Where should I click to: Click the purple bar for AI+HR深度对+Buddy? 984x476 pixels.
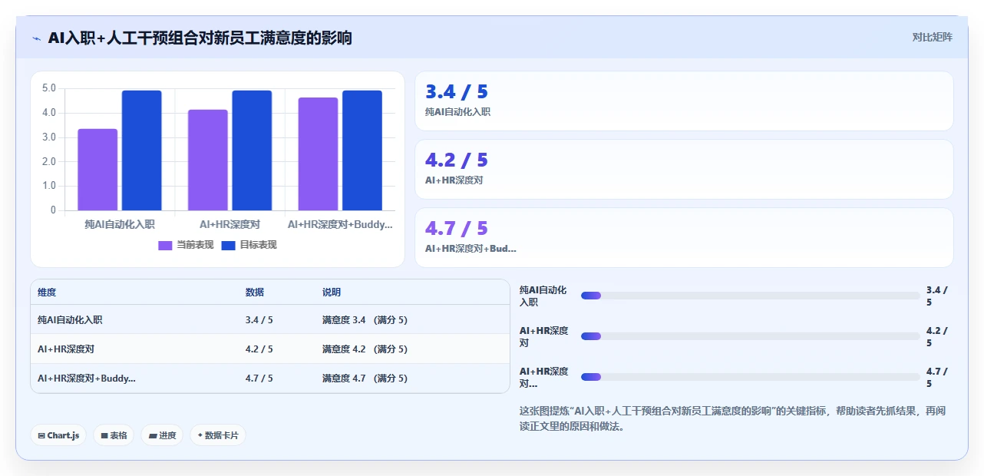pyautogui.click(x=318, y=154)
